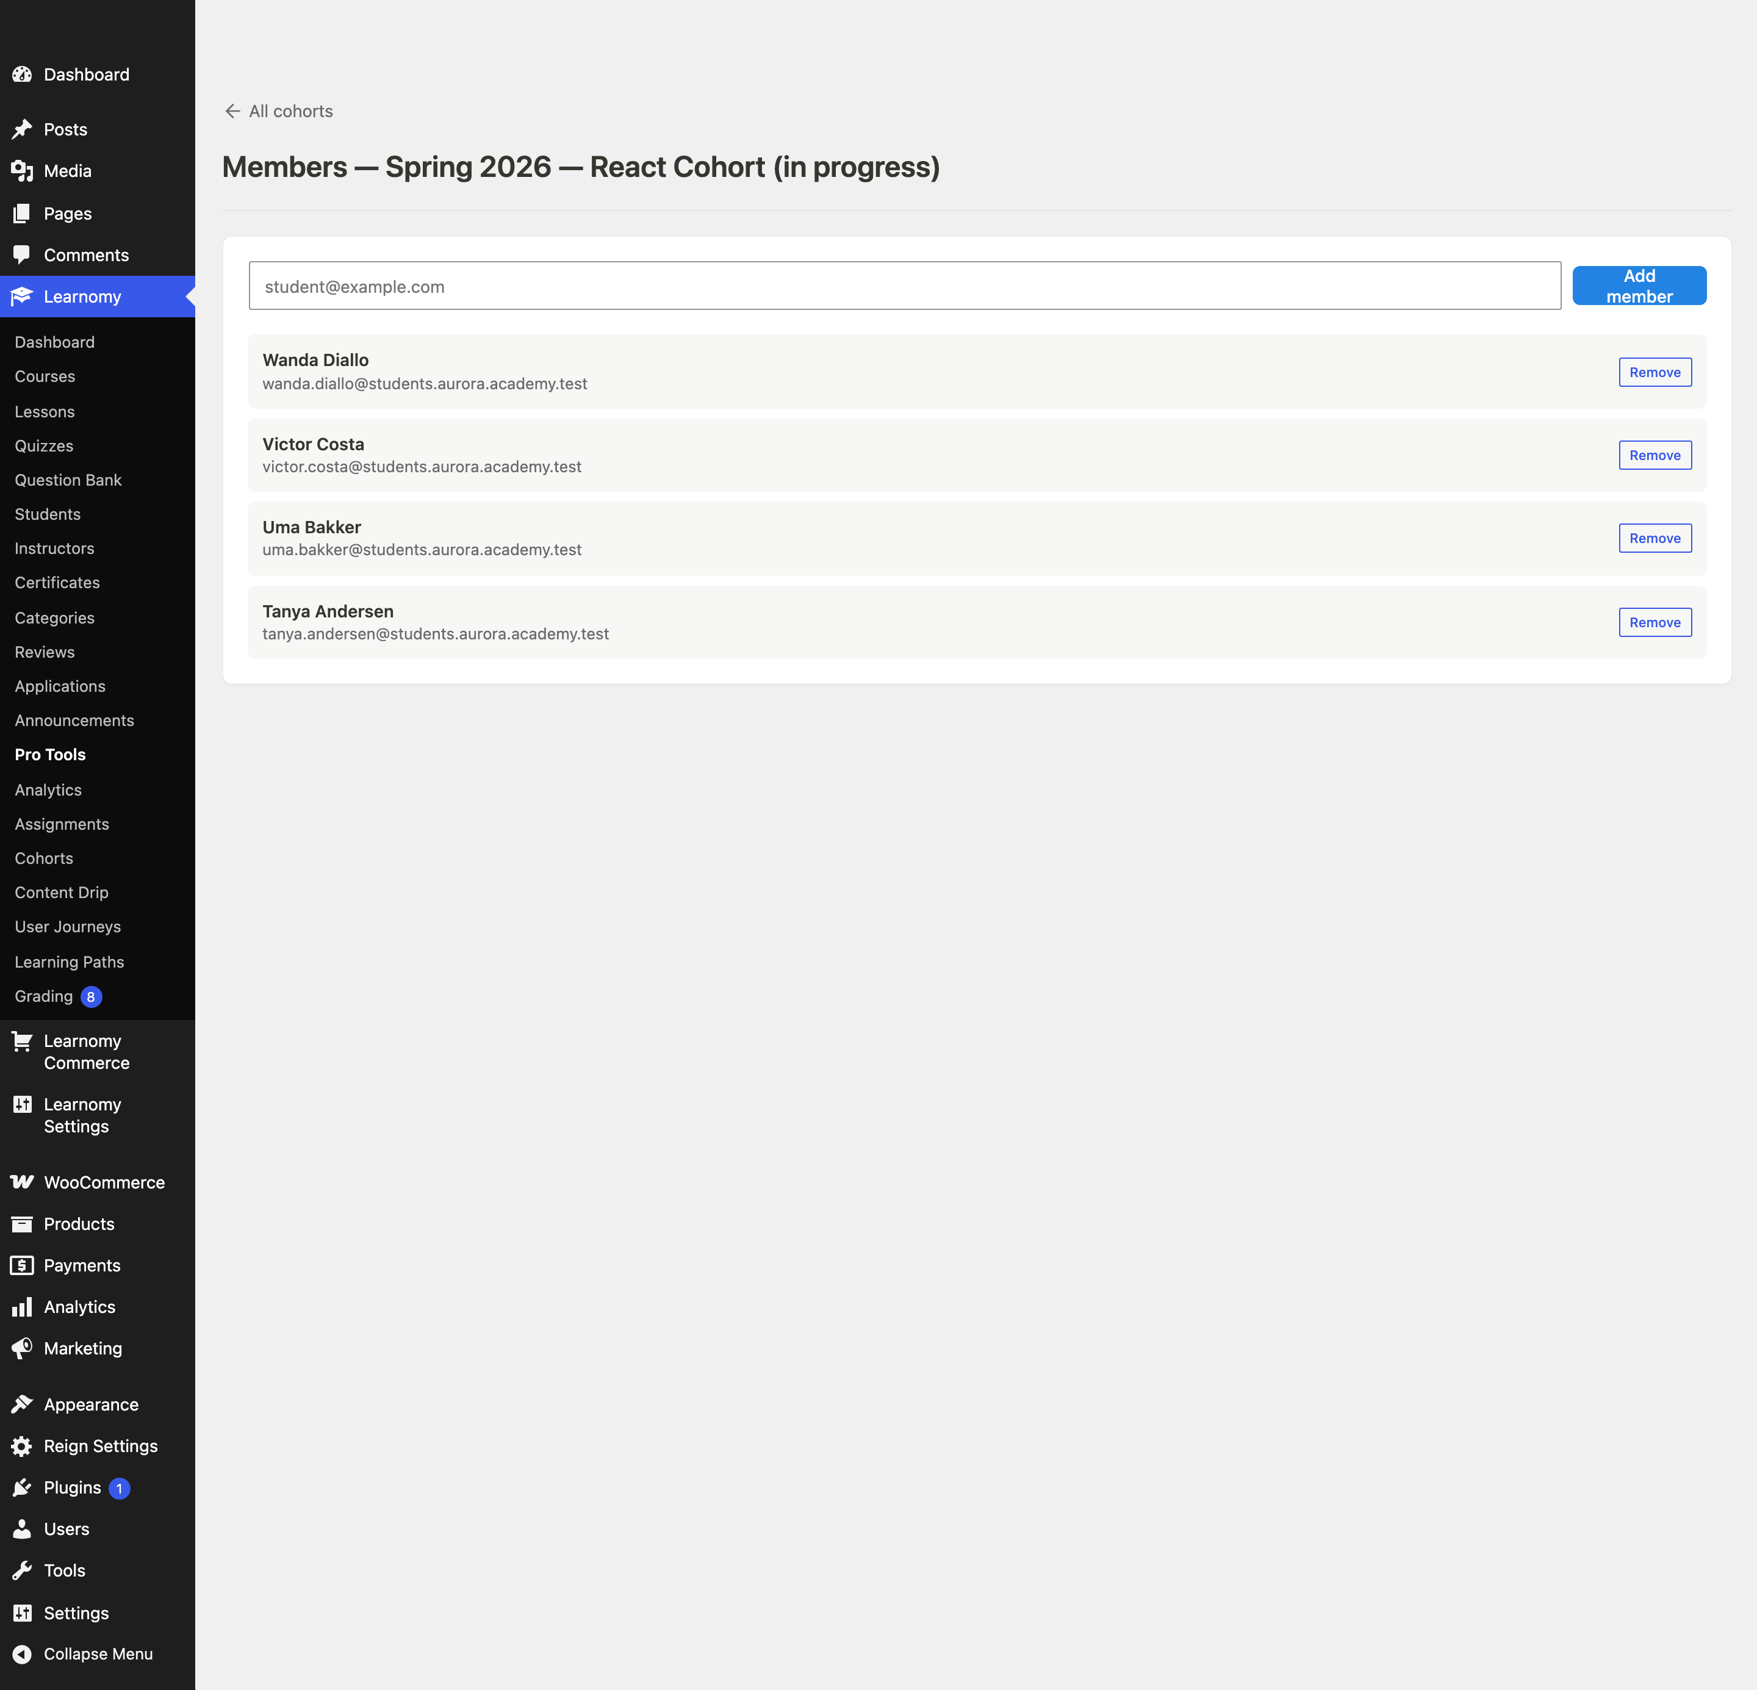Click the Media library icon

(x=23, y=170)
